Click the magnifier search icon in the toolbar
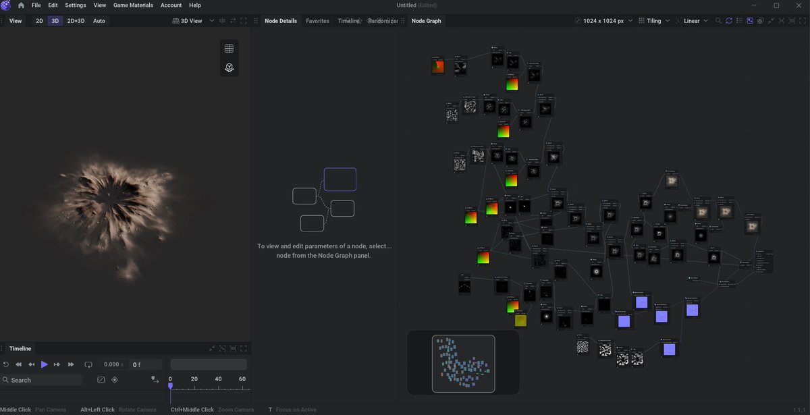Screen dimensions: 810x415 pyautogui.click(x=718, y=20)
